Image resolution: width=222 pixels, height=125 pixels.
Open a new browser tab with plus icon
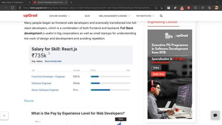pyautogui.click(x=71, y=2)
